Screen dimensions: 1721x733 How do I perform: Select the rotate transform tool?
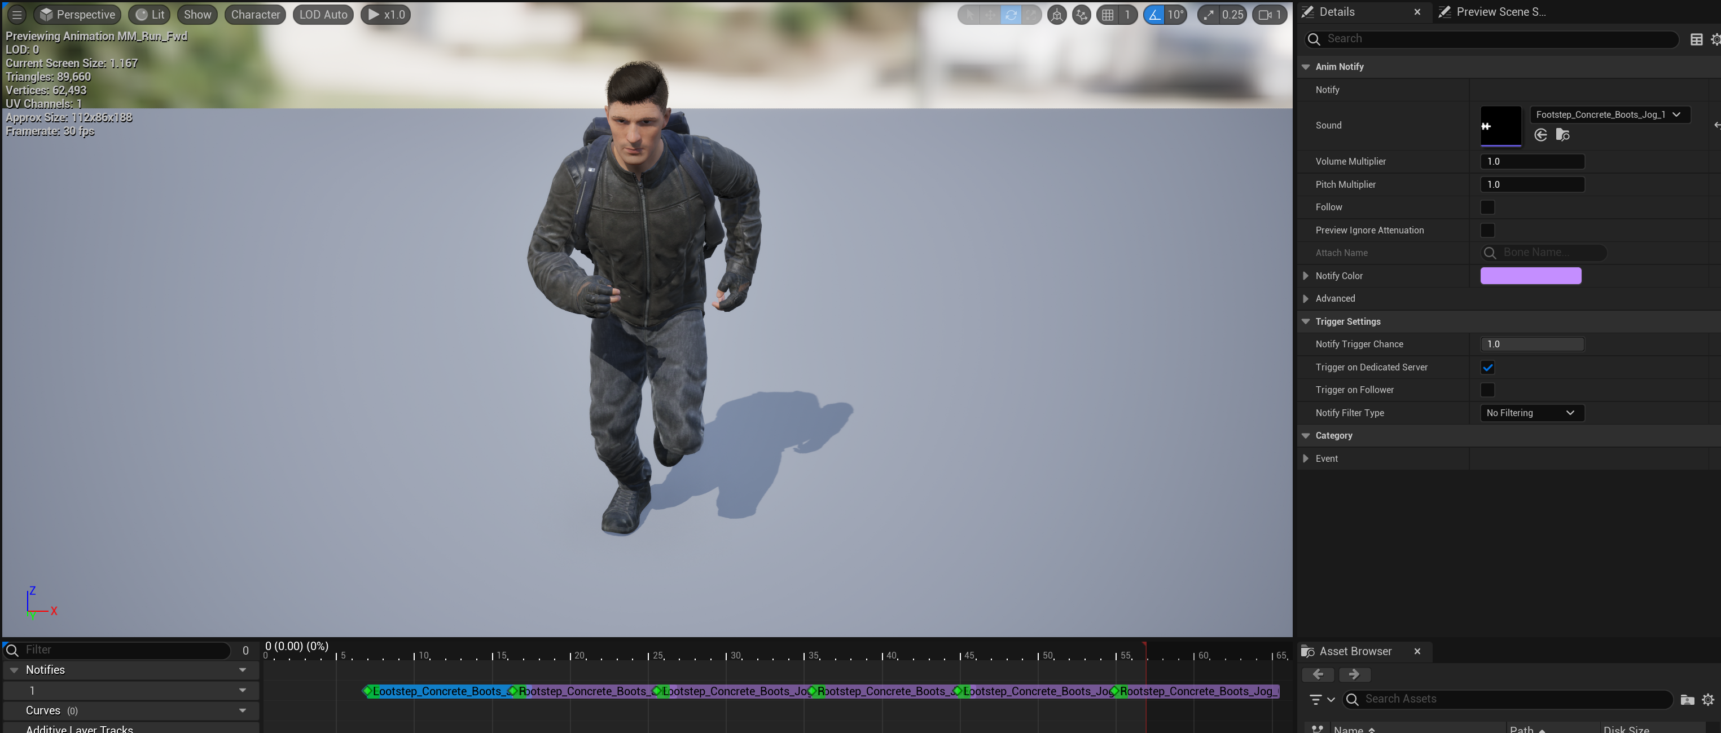(1011, 15)
